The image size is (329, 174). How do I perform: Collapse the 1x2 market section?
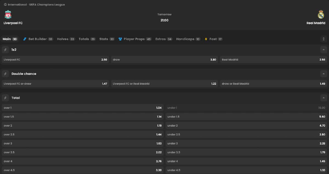tap(324, 50)
